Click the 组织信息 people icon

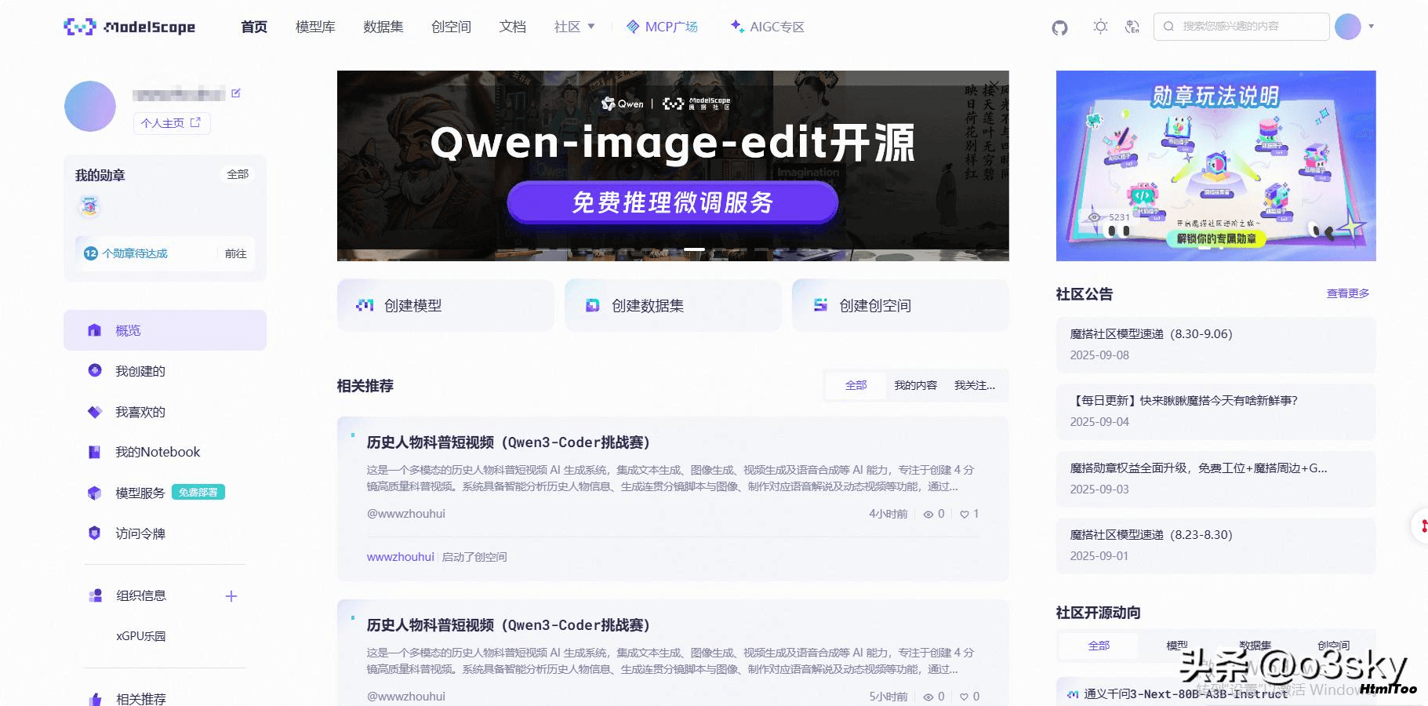pyautogui.click(x=96, y=595)
